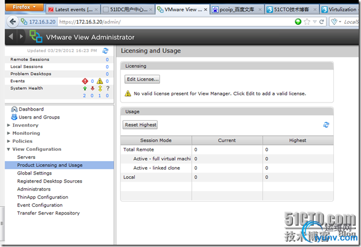Click the green up-arrow System Health icon
The image size is (361, 247).
85,89
